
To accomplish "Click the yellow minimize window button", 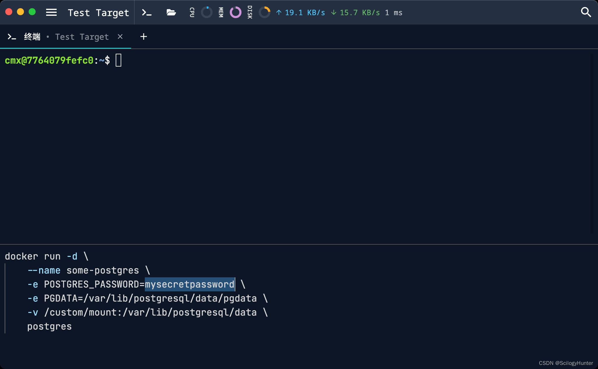I will [x=20, y=12].
